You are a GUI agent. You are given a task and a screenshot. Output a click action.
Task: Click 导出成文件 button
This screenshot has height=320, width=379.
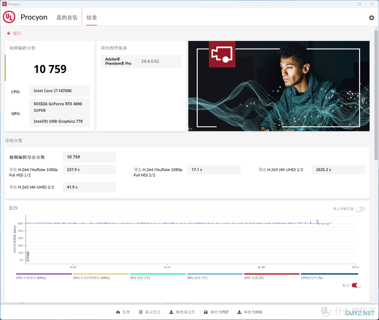click(x=182, y=312)
